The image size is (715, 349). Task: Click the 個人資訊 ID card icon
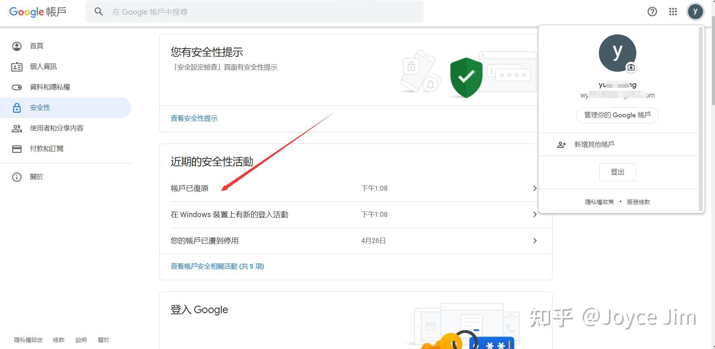click(x=17, y=67)
